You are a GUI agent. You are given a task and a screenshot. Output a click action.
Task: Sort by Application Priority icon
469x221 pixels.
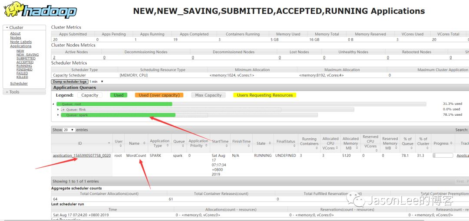coord(206,146)
